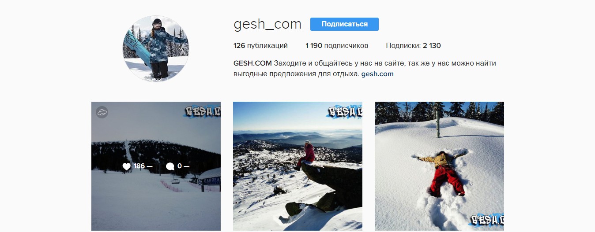This screenshot has width=595, height=232.
Task: Click the 186 likes number overlay
Action: 139,166
